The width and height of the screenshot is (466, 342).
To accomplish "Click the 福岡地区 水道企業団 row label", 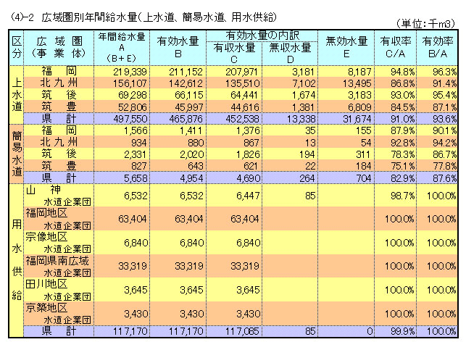I will click(x=58, y=219).
